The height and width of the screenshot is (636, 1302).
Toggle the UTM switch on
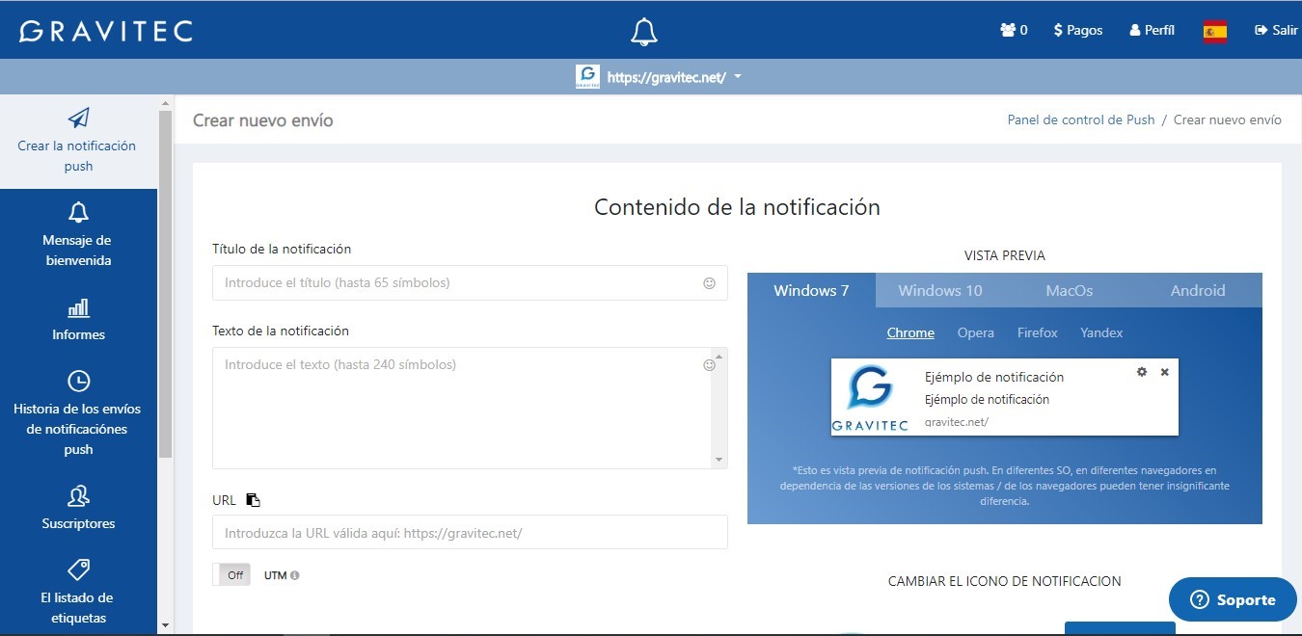tap(231, 574)
